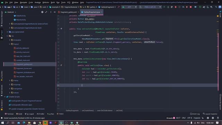This screenshot has width=222, height=125.
Task: Click Android Studio icon on taskbar
Action: click(x=61, y=123)
